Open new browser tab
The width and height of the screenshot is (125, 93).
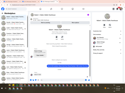click(x=60, y=1)
